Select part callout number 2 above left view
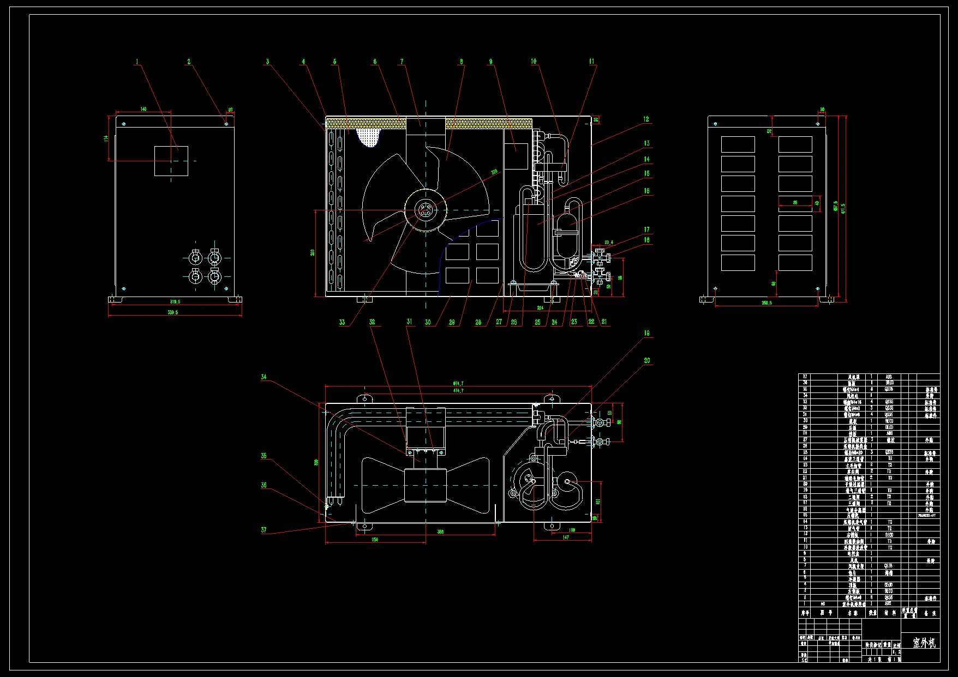This screenshot has width=958, height=677. 189,62
